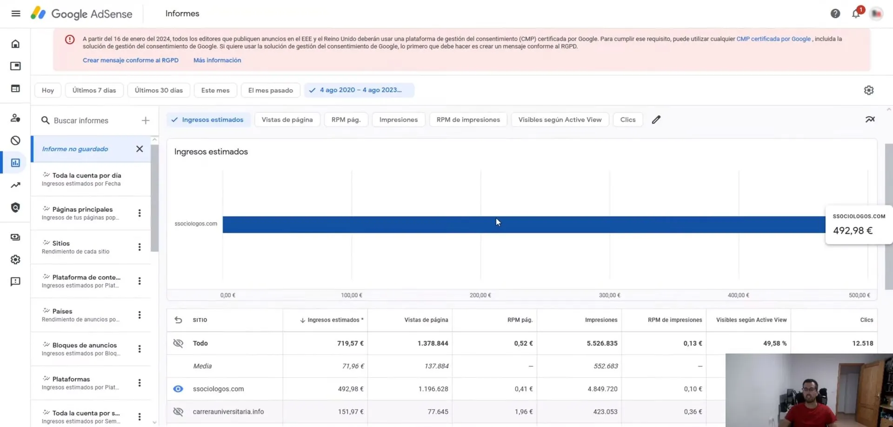This screenshot has width=893, height=427.
Task: Focus the Buscar informes search field
Action: pos(88,120)
